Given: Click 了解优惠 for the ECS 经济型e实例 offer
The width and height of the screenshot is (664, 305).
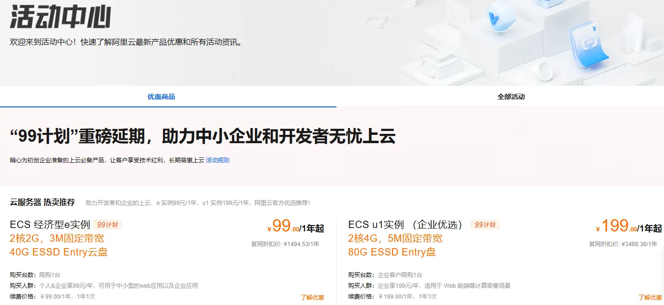Looking at the screenshot, I should (x=313, y=297).
